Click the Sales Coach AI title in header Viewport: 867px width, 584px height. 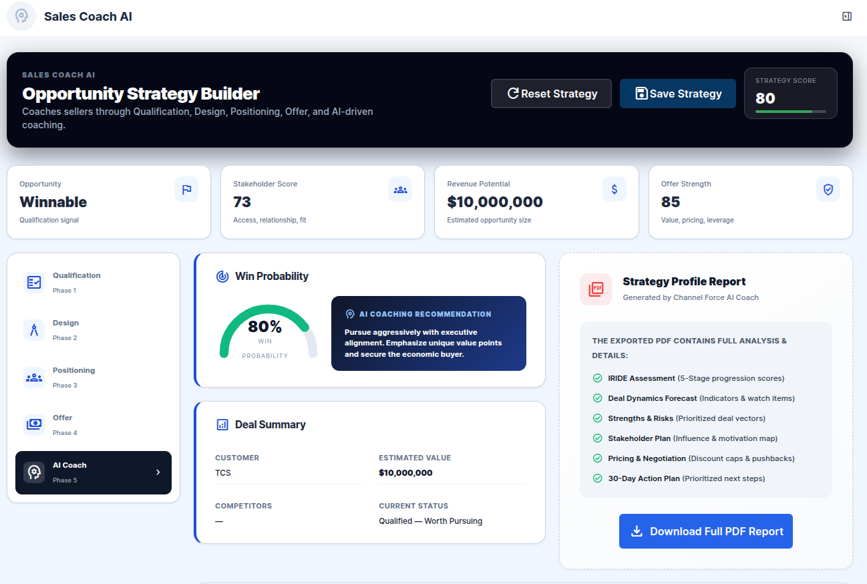[88, 17]
